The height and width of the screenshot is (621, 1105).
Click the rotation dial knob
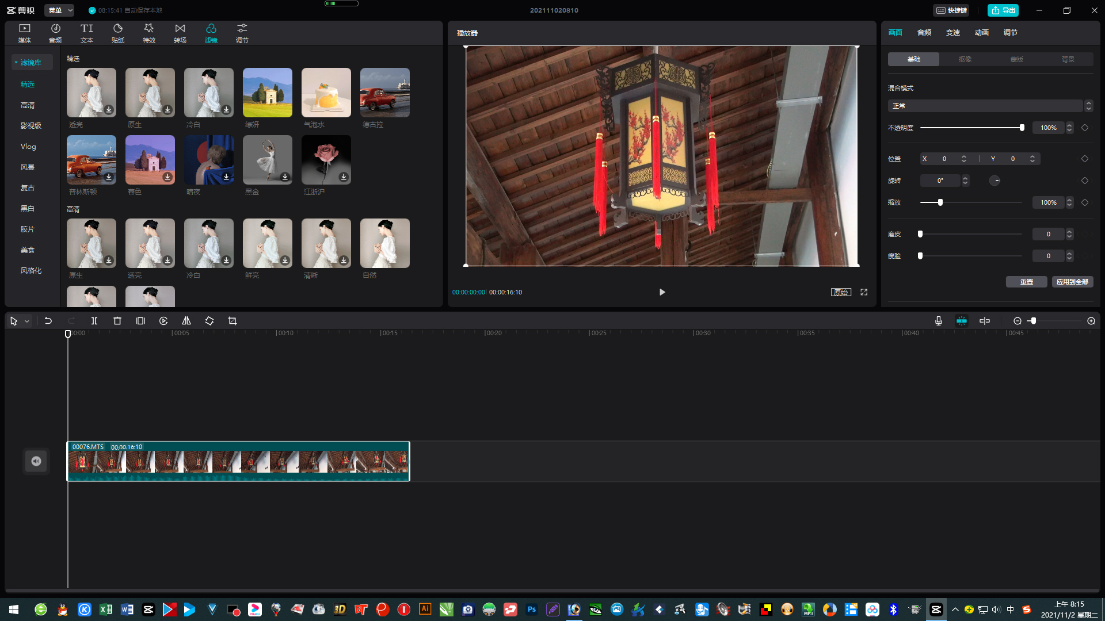[x=995, y=181]
